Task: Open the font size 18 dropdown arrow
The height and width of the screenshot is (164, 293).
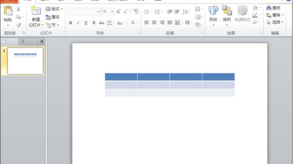Action: click(x=112, y=12)
